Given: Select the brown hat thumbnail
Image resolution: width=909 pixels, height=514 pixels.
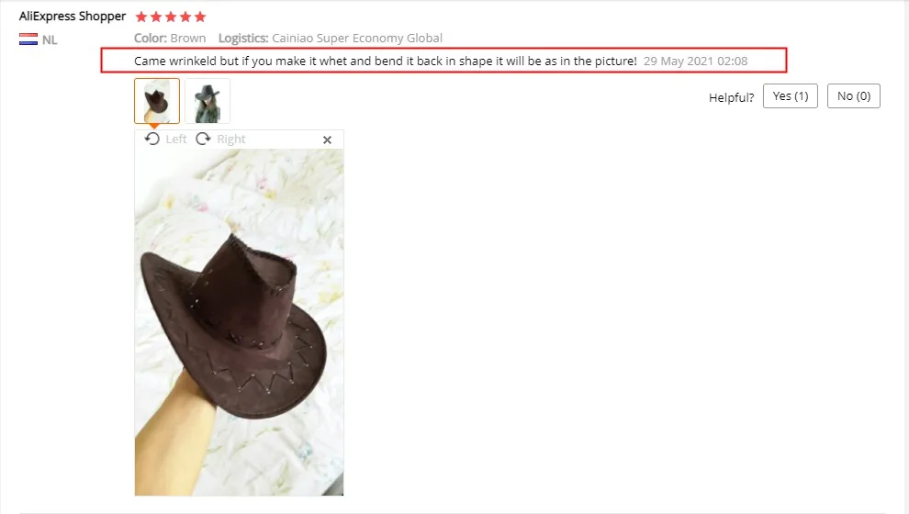Looking at the screenshot, I should coord(157,101).
